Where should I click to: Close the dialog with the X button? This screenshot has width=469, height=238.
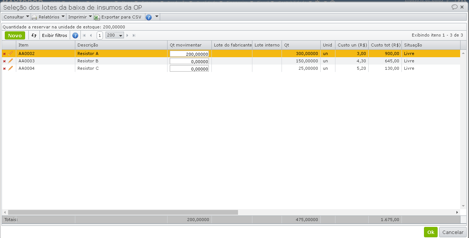pos(462,7)
